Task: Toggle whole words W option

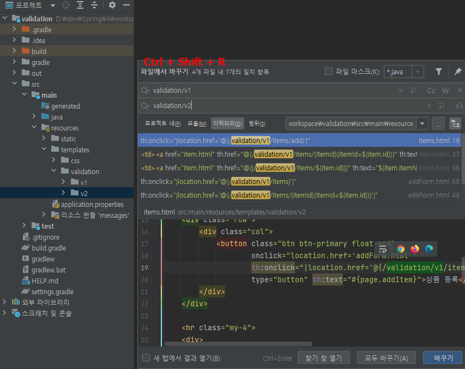Action: click(445, 91)
